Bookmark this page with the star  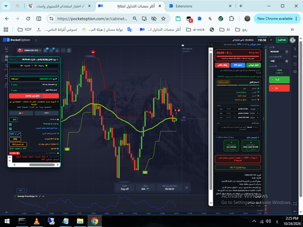click(x=163, y=19)
